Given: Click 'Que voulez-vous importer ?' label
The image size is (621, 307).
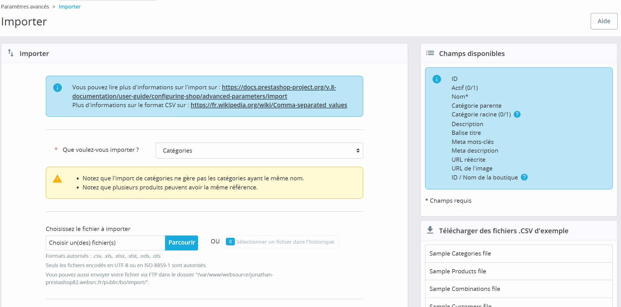Looking at the screenshot, I should (x=101, y=150).
